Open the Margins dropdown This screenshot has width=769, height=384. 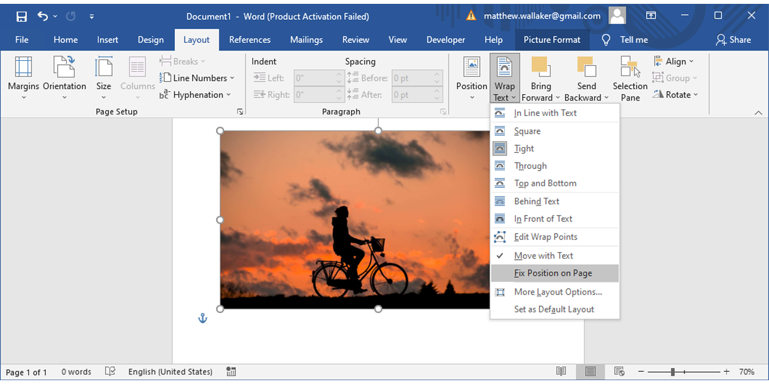24,78
